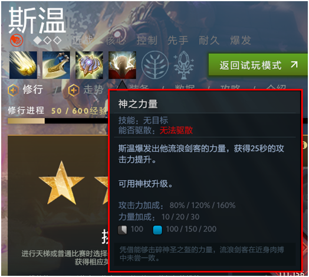Select the 耐久 role tag
This screenshot has width=309, height=277.
[x=209, y=40]
